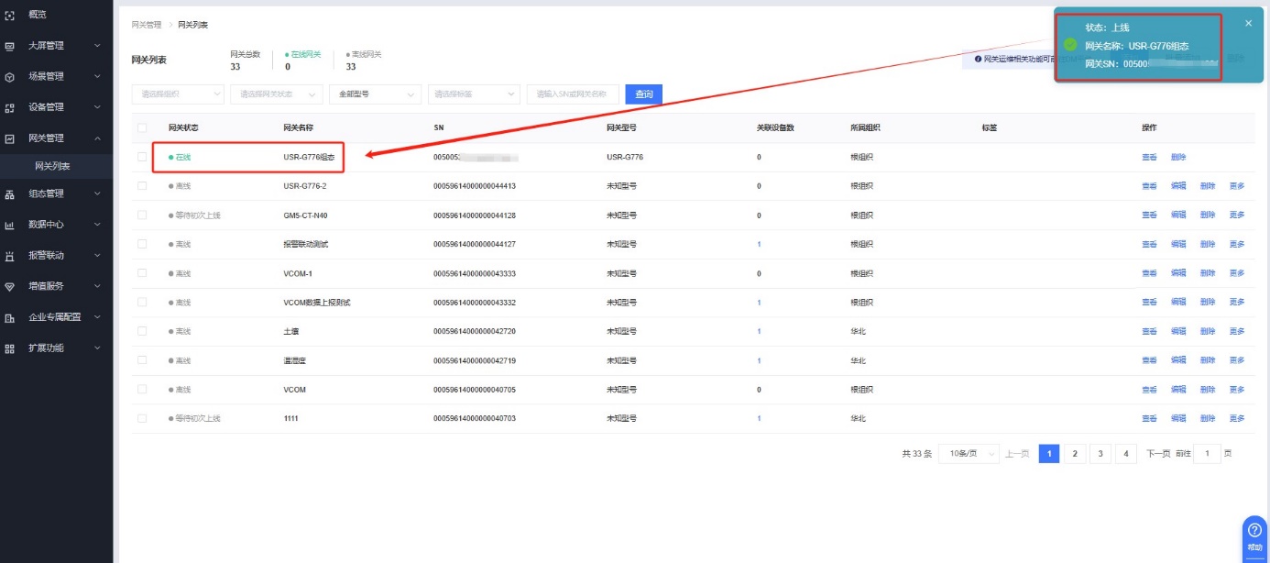The image size is (1270, 563).
Task: Click the SN or gateway name search field
Action: (x=573, y=94)
